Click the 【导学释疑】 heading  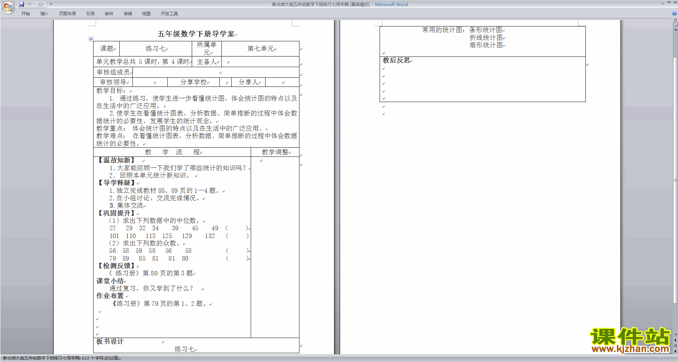tap(117, 183)
